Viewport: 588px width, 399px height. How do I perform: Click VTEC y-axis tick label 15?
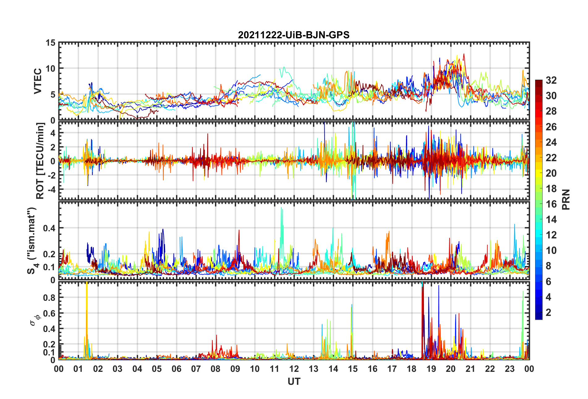[50, 43]
